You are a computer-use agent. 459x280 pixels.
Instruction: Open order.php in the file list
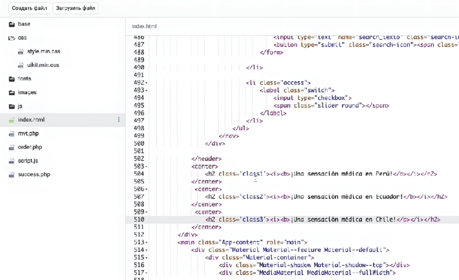(x=30, y=147)
